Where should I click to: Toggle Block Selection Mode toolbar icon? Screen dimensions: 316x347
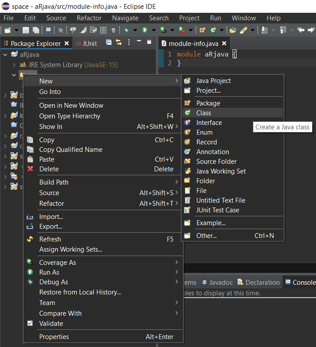[103, 30]
